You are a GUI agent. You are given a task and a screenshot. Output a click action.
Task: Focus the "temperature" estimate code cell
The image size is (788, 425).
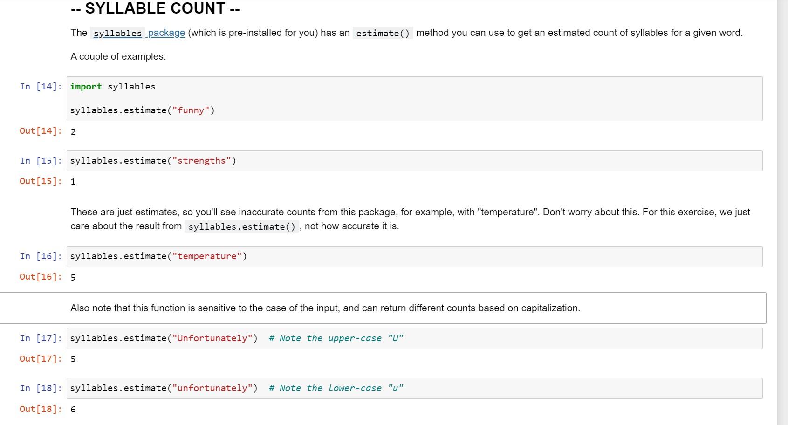[414, 257]
